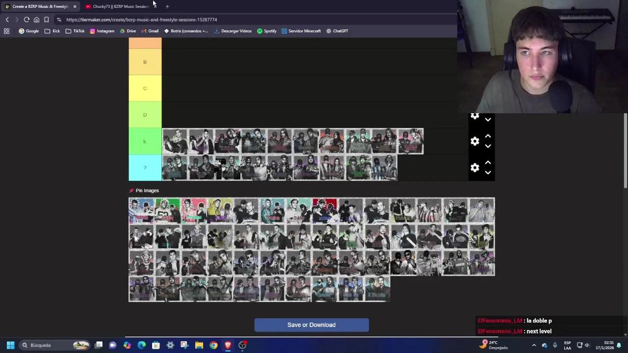This screenshot has width=628, height=353.
Task: Open File Explorer from taskbar
Action: (x=199, y=345)
